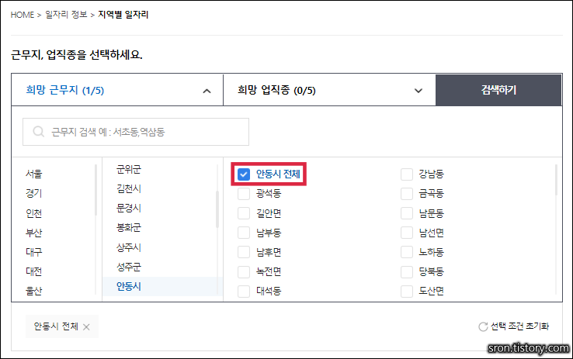573x359 pixels.
Task: Expand the 희망 업직종 dropdown chevron
Action: [418, 91]
